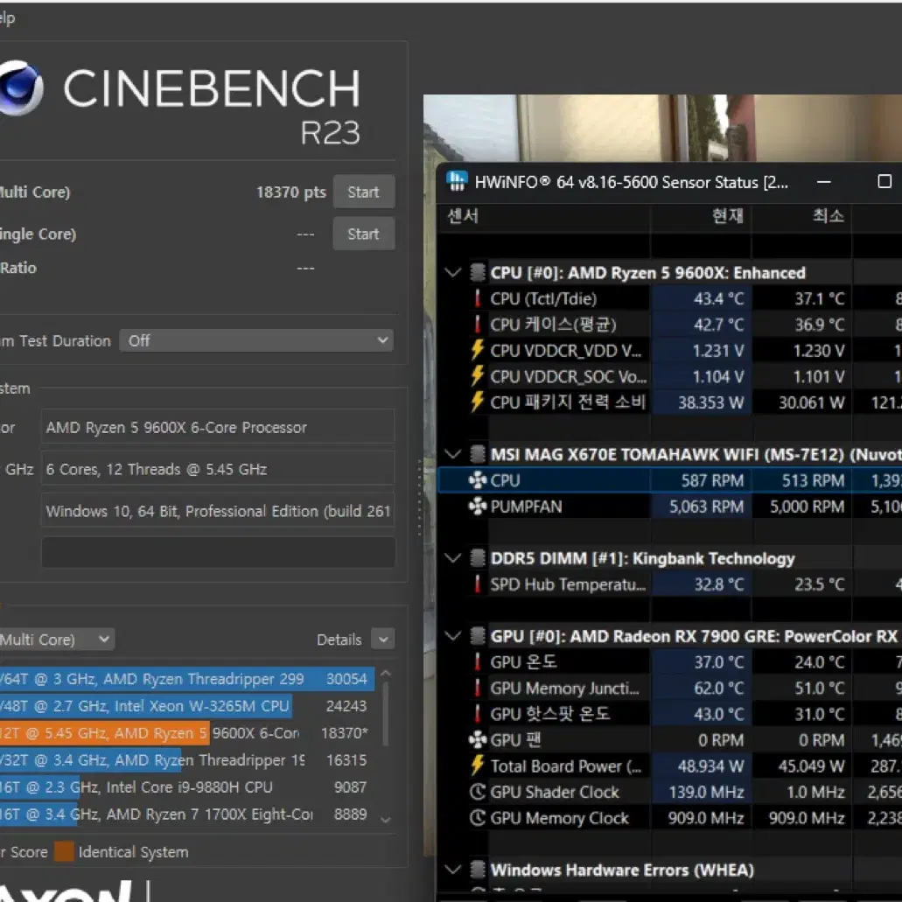The image size is (902, 902).
Task: Click the cores and threads info field
Action: click(x=218, y=470)
